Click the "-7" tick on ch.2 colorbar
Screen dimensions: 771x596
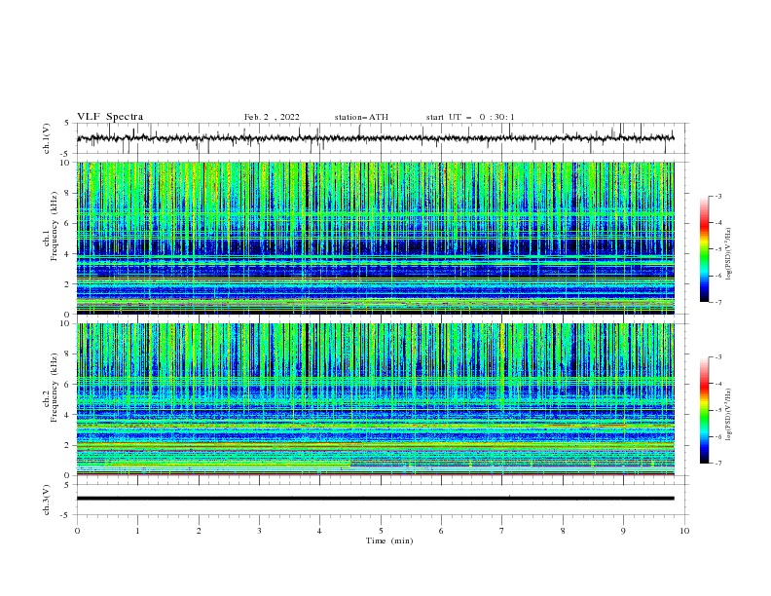pos(717,463)
